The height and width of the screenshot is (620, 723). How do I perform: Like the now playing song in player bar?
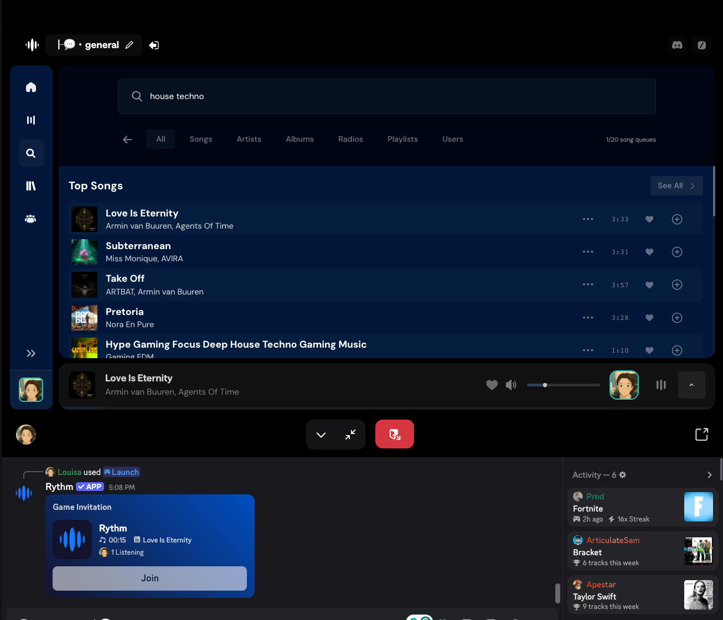pos(492,385)
